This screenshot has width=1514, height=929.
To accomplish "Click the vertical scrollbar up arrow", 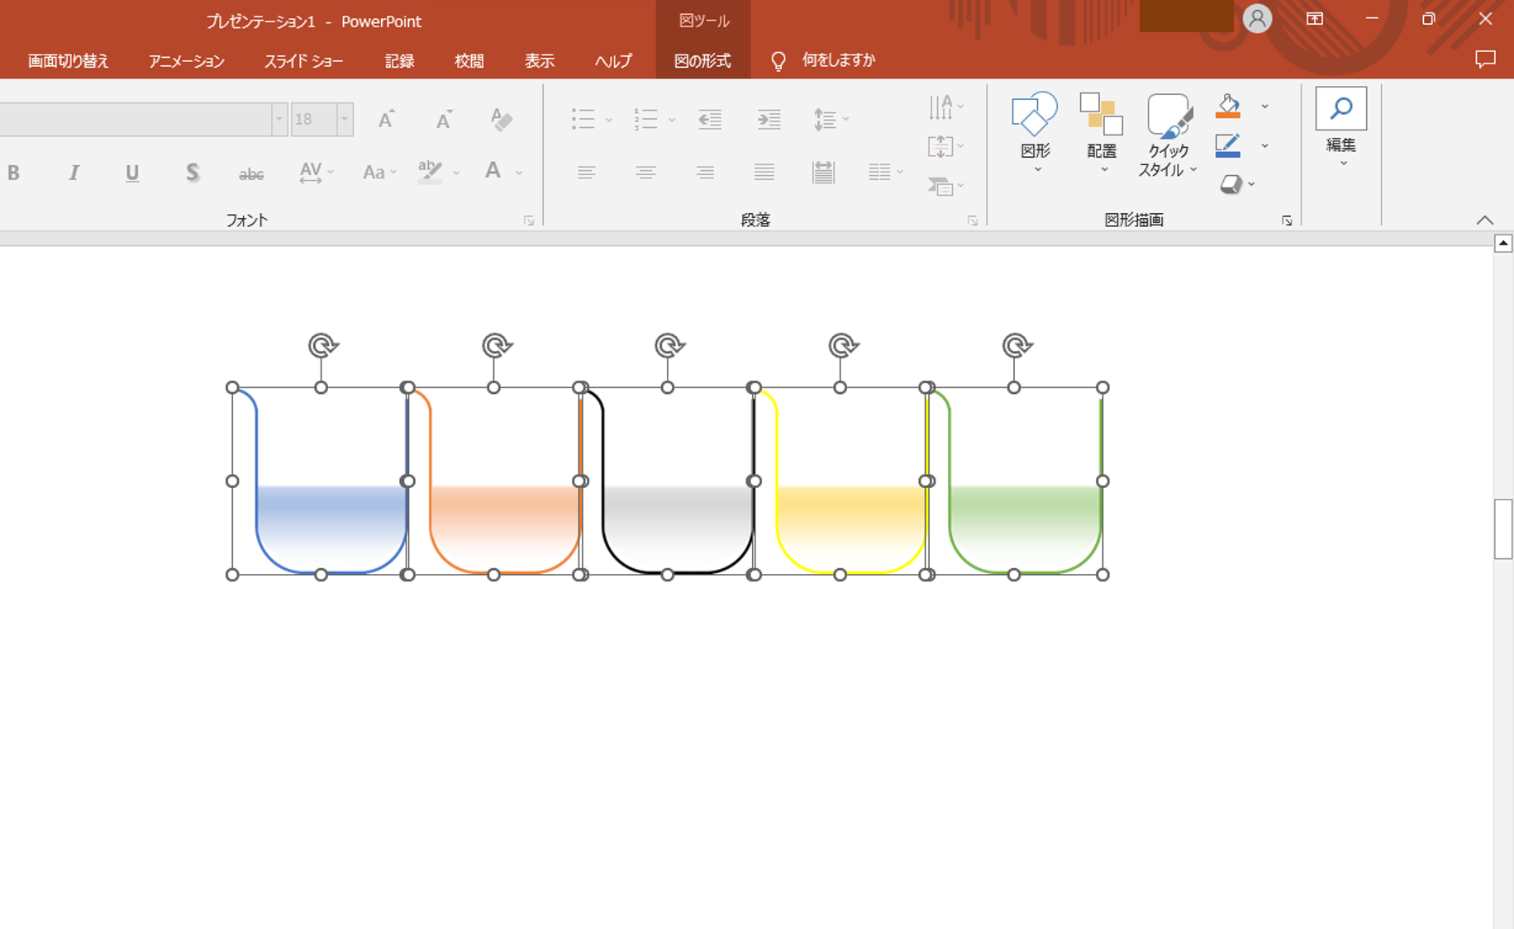I will tap(1503, 243).
